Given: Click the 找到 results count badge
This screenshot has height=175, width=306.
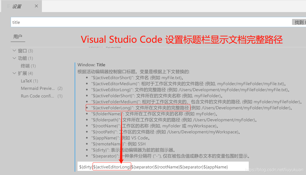Looking at the screenshot, I should point(299,22).
